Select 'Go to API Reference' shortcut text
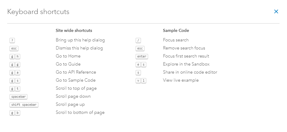The height and width of the screenshot is (132, 287). tap(76, 72)
